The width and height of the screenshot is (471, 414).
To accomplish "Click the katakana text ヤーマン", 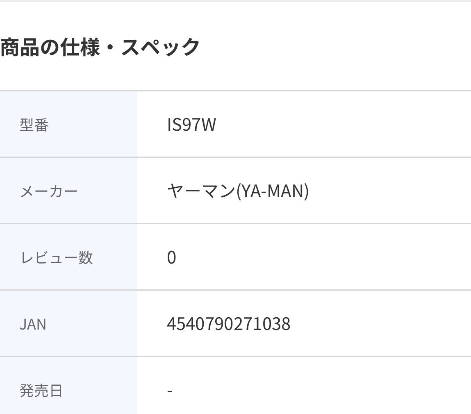I will [x=201, y=191].
